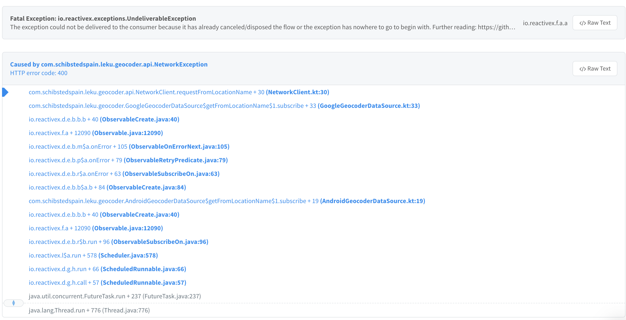This screenshot has height=320, width=626.
Task: Open the ScheduledRunnable.java:66 frame
Action: (x=107, y=269)
